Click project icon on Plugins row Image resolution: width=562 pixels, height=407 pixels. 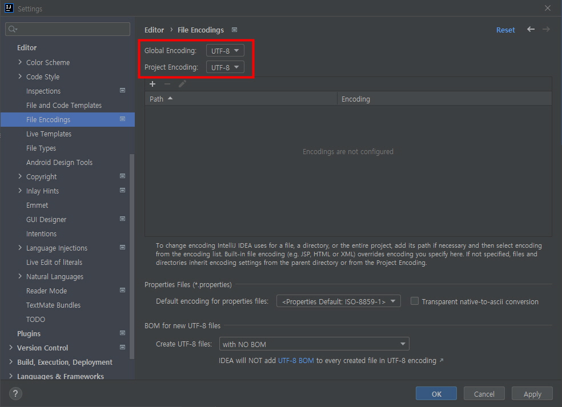pos(122,333)
